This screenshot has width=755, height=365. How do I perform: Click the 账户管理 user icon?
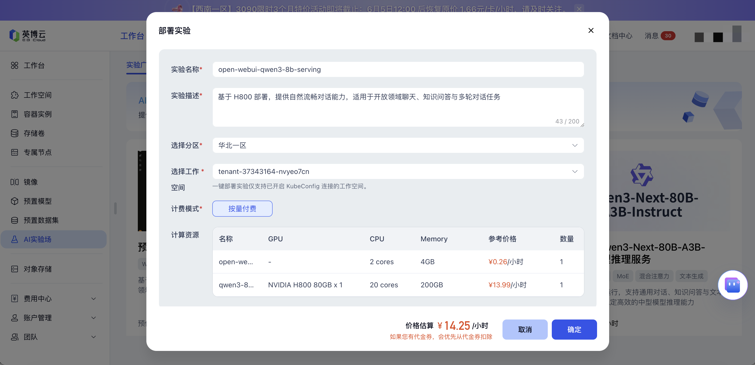tap(15, 317)
